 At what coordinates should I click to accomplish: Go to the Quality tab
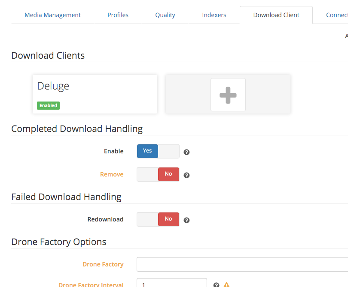[165, 15]
